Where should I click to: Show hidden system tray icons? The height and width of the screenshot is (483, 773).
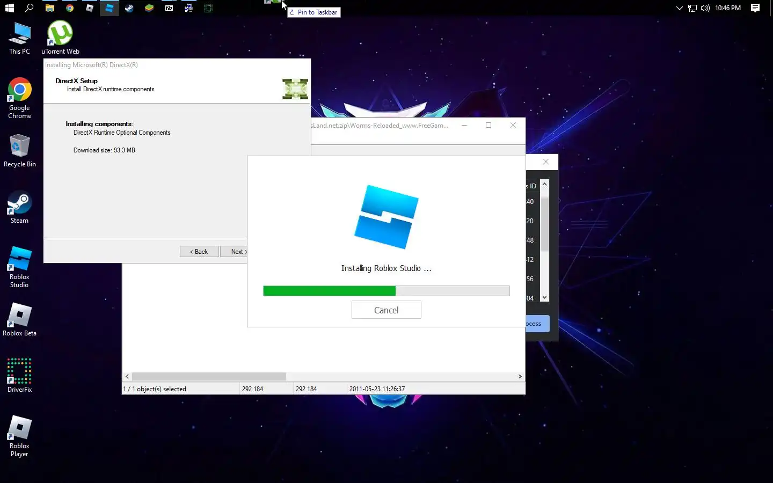point(680,8)
